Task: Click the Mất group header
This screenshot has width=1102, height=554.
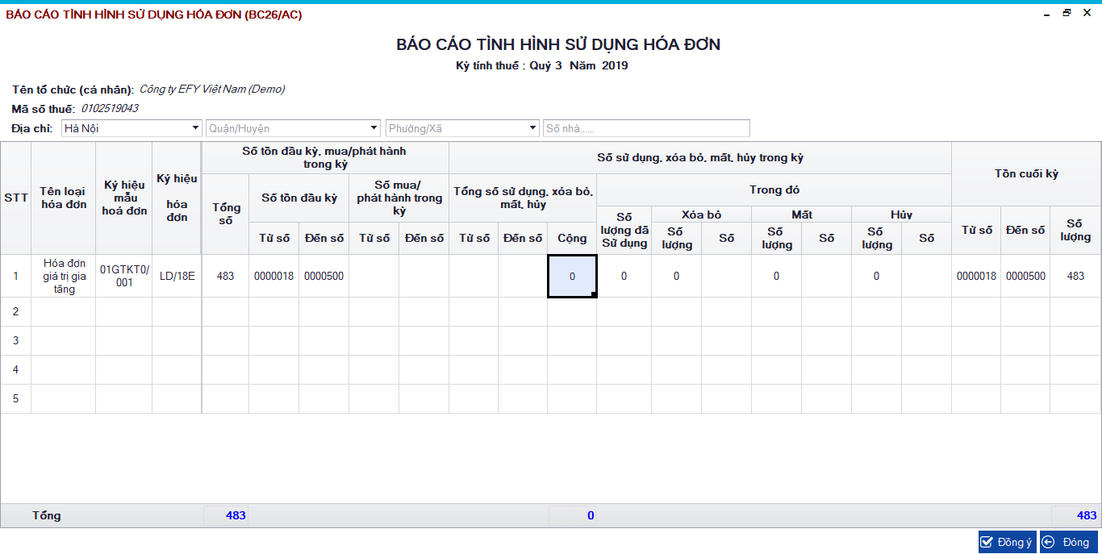Action: [802, 215]
